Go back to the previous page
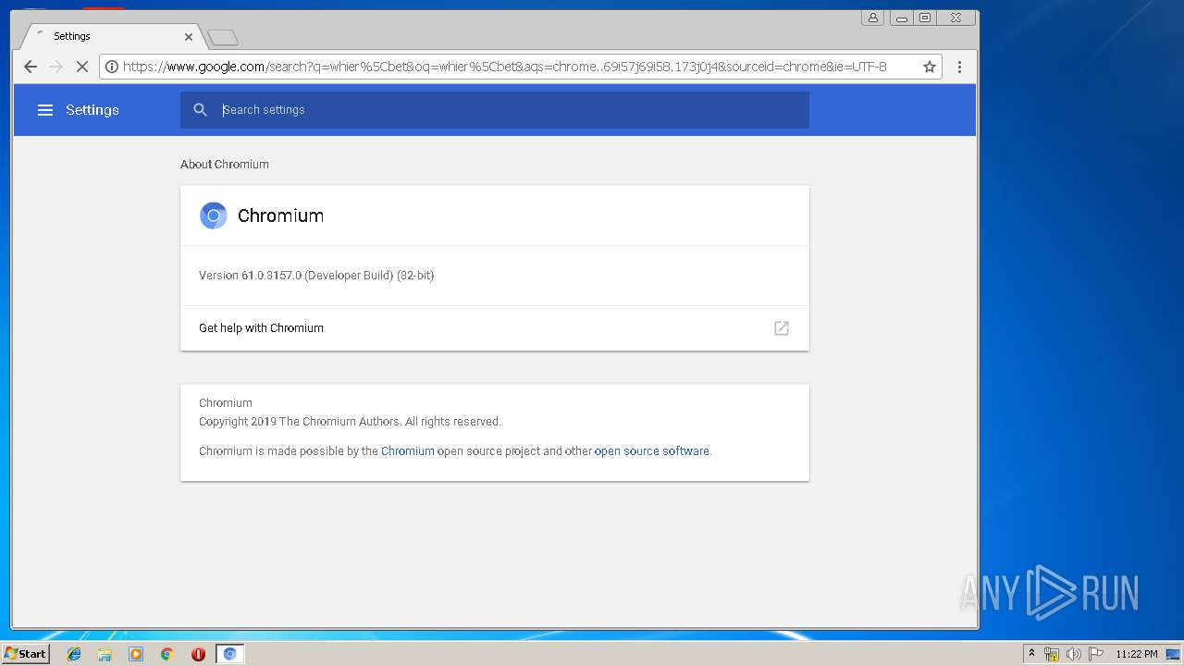The height and width of the screenshot is (666, 1184). tap(31, 67)
